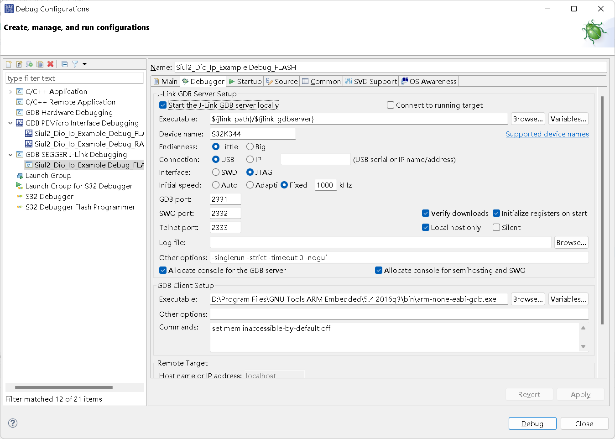The width and height of the screenshot is (615, 439).
Task: Click the filter launch configurations icon
Action: tap(75, 64)
